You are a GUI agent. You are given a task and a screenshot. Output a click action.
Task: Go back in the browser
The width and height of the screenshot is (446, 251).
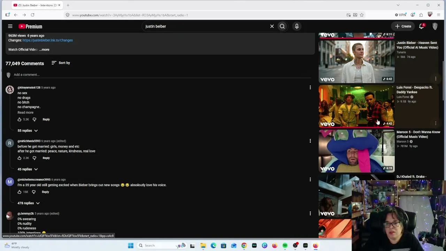point(16,15)
